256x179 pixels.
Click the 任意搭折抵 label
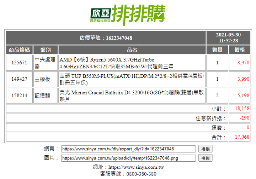(x=211, y=118)
